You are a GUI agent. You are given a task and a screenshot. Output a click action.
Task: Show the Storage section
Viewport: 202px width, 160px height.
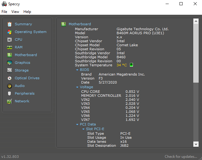click(x=22, y=70)
